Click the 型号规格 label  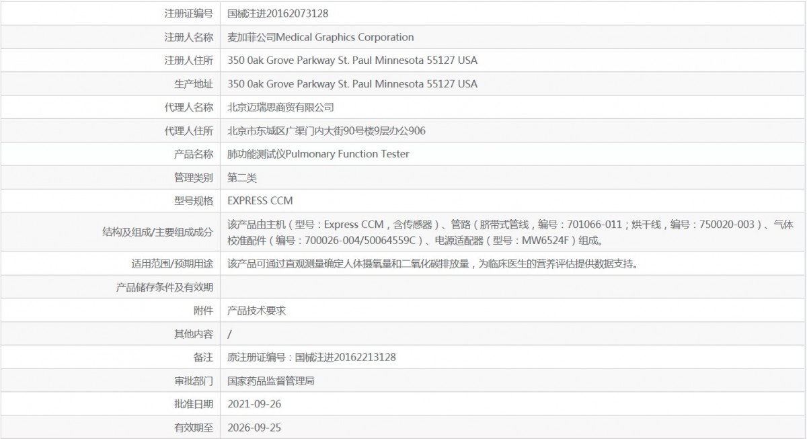click(x=194, y=200)
